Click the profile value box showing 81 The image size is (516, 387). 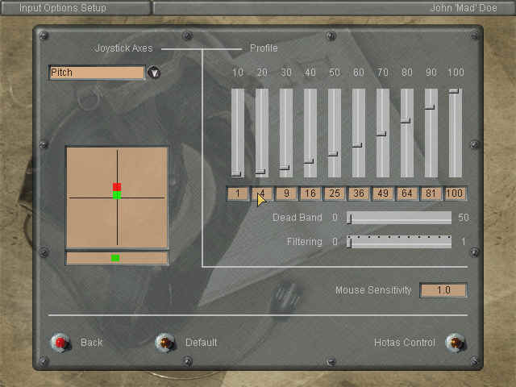coord(431,193)
